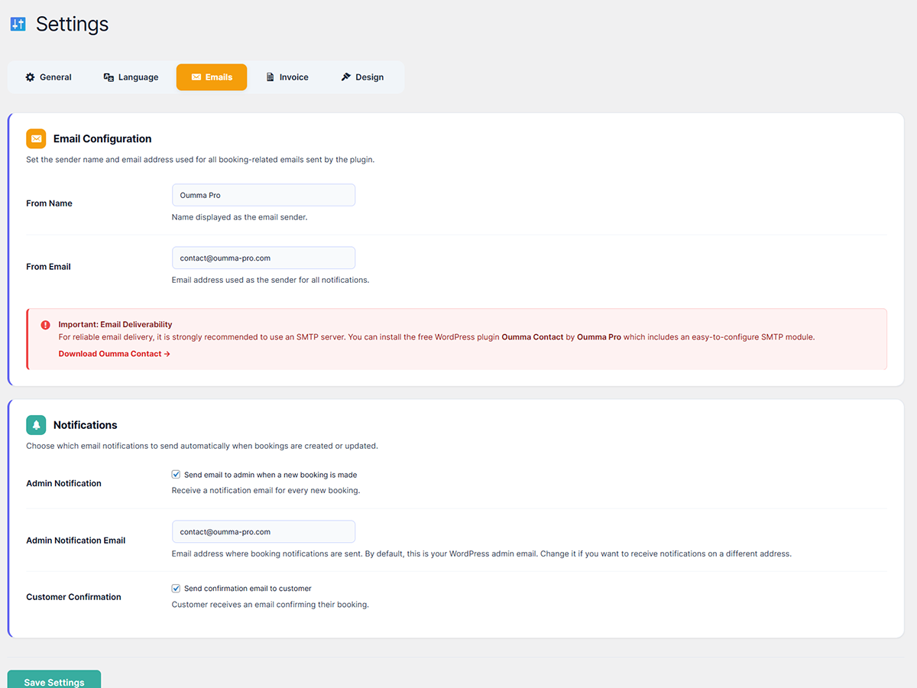Image resolution: width=917 pixels, height=688 pixels.
Task: Open the Language tab
Action: pyautogui.click(x=131, y=77)
